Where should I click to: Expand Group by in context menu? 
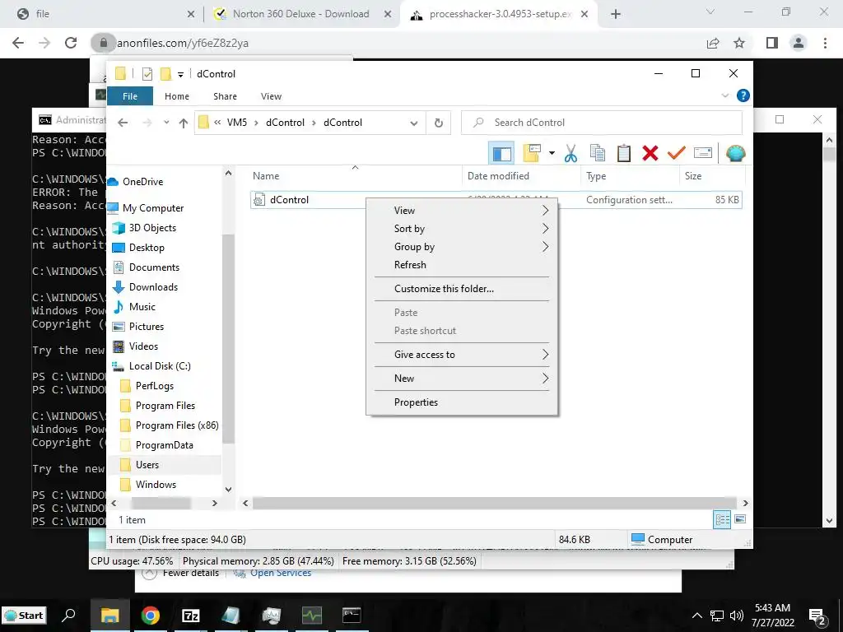[463, 247]
